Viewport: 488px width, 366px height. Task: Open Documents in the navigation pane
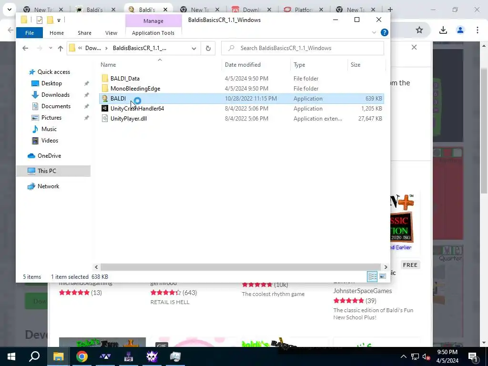[x=56, y=106]
